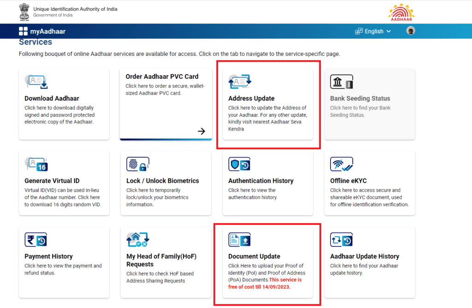
Task: Click the Offline eKYC icon
Action: coord(342,164)
